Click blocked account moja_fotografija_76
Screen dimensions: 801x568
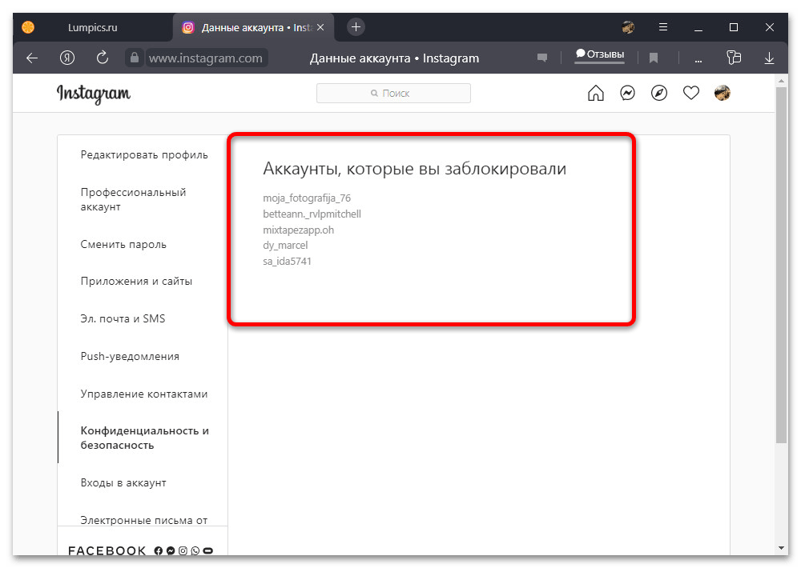307,198
